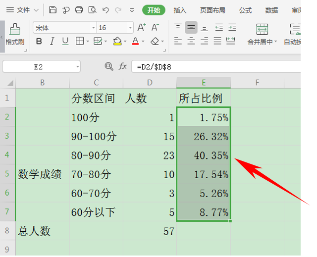The image size is (317, 257).
Task: Select cell 数学成绩
Action: pyautogui.click(x=43, y=174)
